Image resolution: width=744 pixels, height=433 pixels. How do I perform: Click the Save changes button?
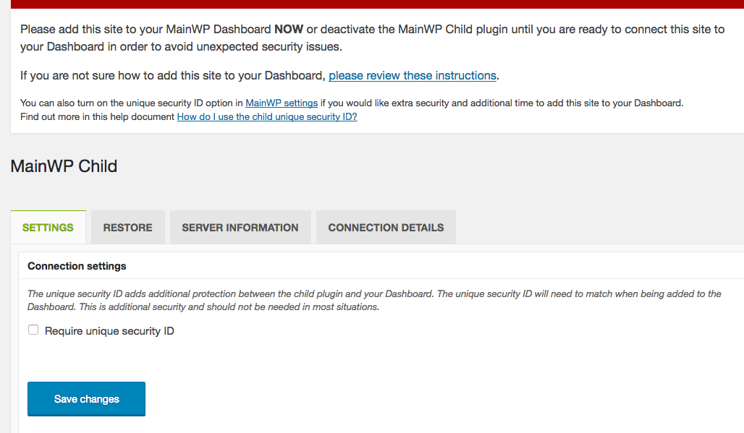pyautogui.click(x=86, y=399)
